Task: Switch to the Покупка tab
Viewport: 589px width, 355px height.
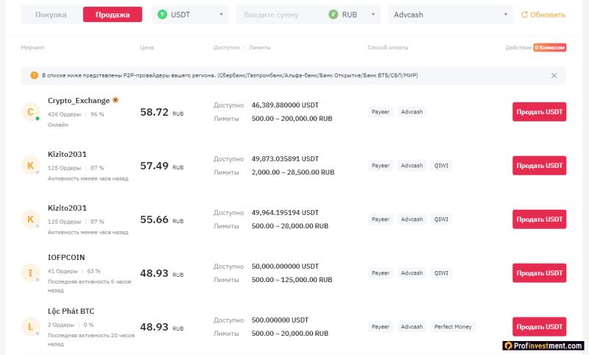Action: [51, 15]
